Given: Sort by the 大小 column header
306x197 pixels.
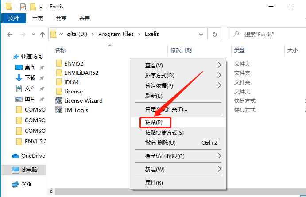Looking at the screenshot, I should [293, 50].
